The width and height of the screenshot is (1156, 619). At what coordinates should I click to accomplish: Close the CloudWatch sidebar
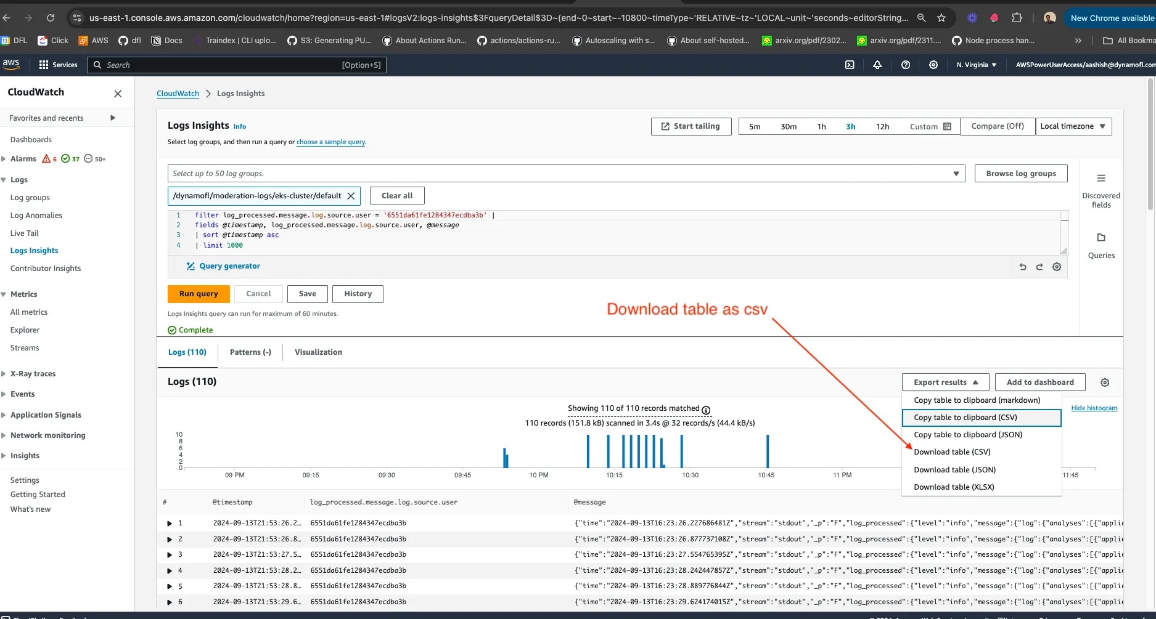pos(118,94)
